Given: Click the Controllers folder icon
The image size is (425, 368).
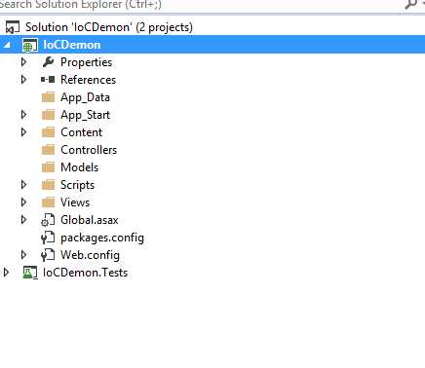Looking at the screenshot, I should tap(48, 150).
